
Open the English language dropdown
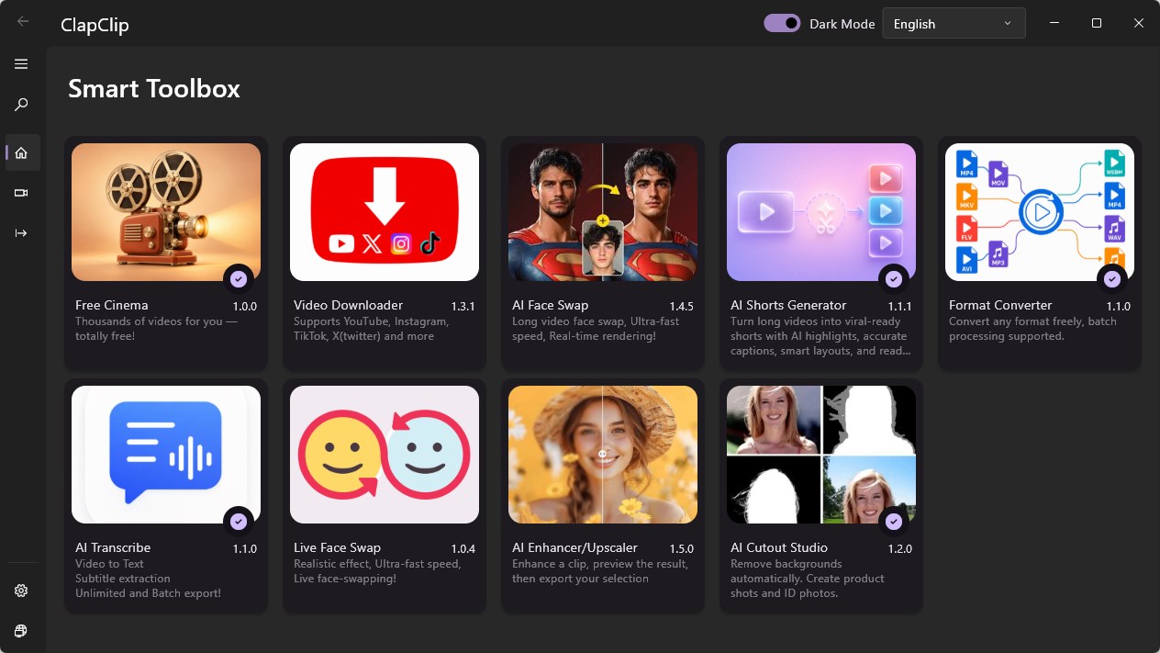954,24
